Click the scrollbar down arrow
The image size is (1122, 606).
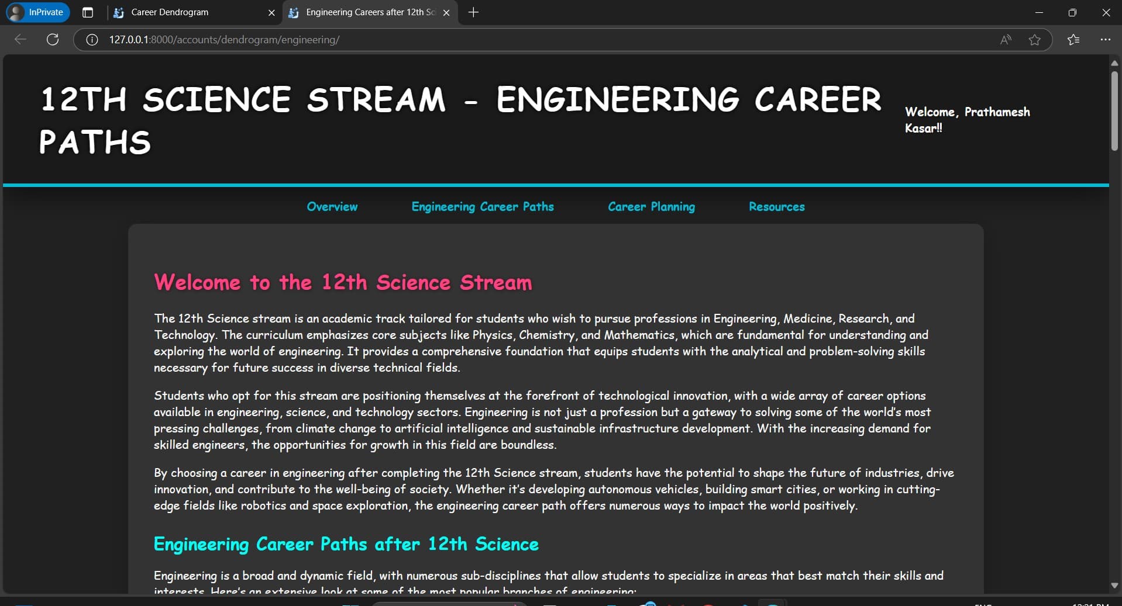[x=1114, y=586]
